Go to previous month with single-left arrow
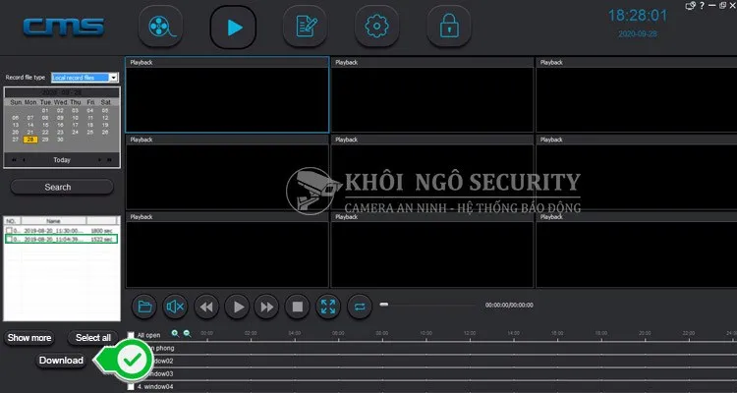This screenshot has height=393, width=737. (x=24, y=160)
